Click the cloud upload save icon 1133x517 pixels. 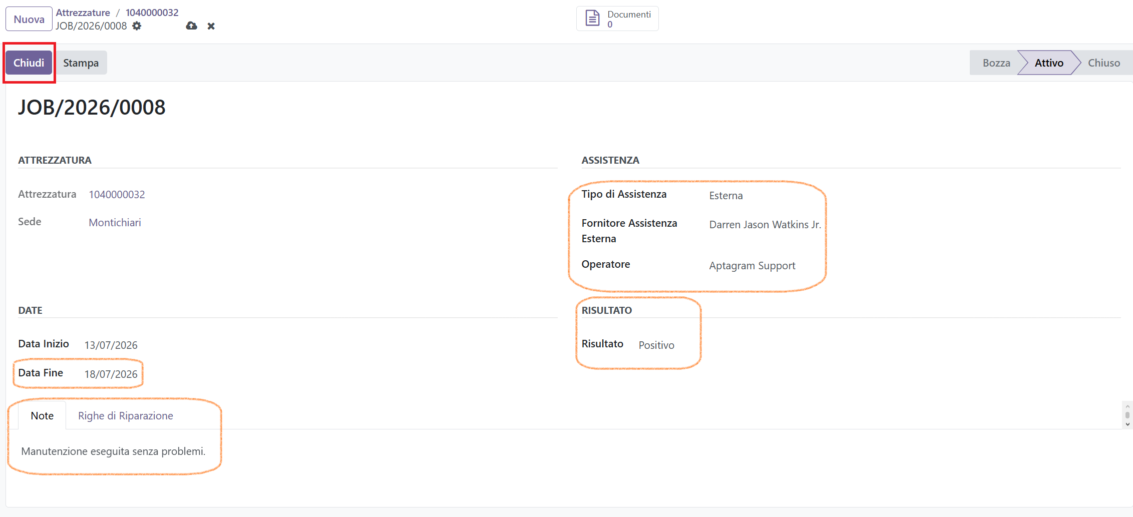191,26
